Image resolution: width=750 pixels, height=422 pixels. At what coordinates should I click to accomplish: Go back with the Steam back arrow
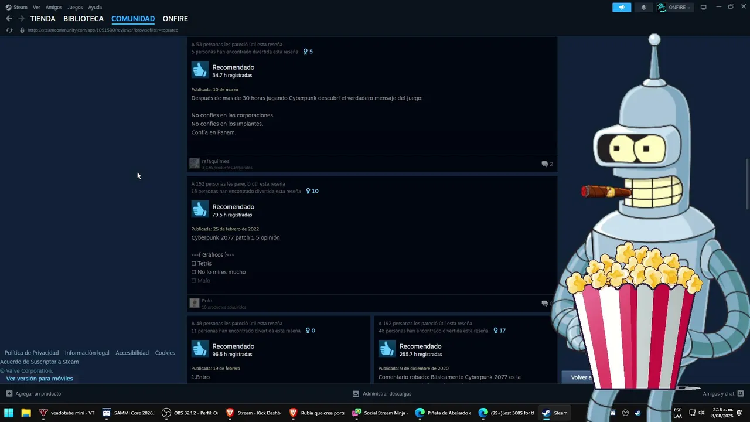point(9,19)
